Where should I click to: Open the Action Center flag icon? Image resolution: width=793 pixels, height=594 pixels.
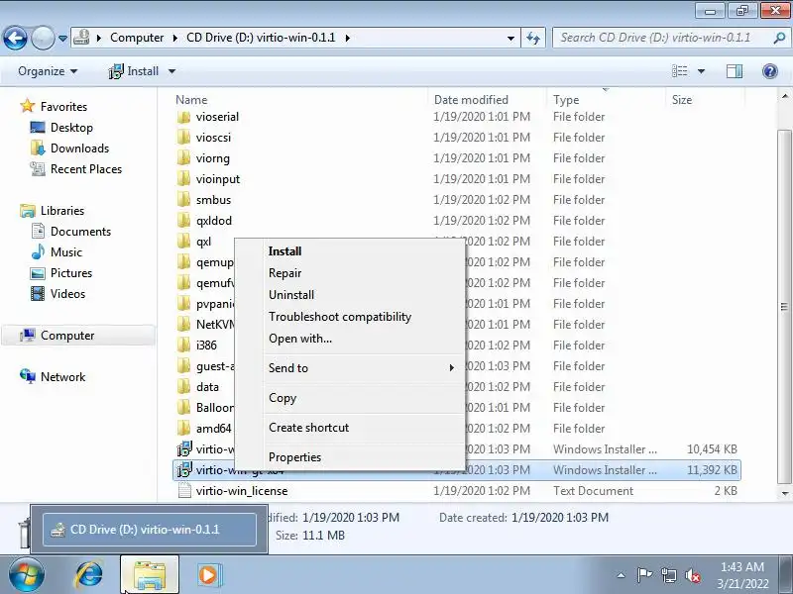tap(644, 575)
